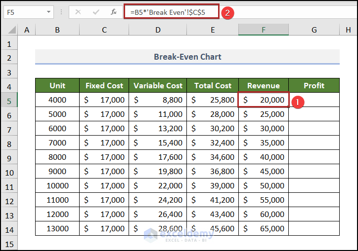Click the Enter formula checkmark icon
This screenshot has width=358, height=251.
point(96,12)
